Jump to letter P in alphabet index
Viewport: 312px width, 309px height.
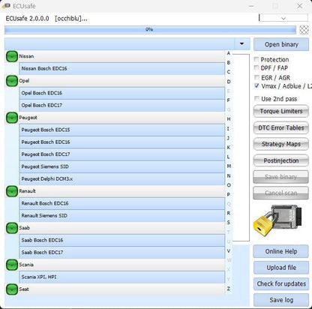(x=229, y=194)
